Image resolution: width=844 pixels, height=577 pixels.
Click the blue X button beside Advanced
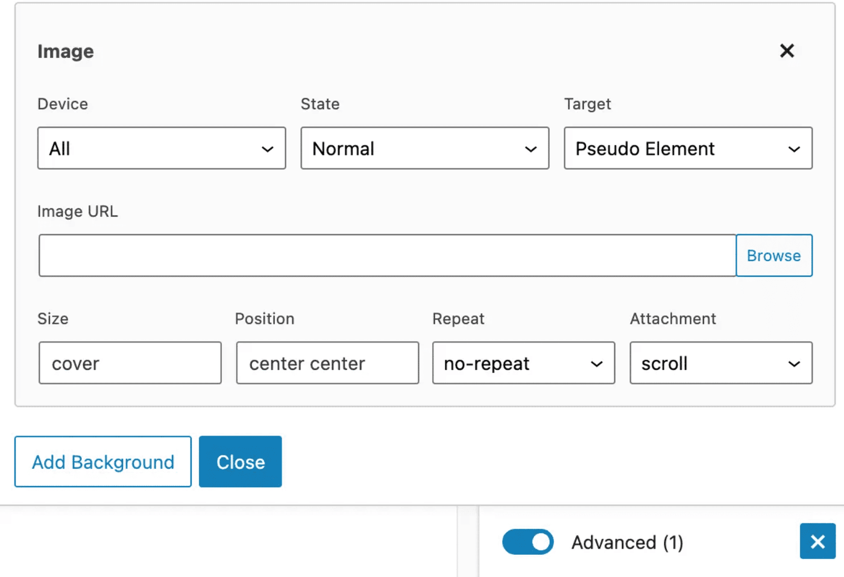[817, 541]
